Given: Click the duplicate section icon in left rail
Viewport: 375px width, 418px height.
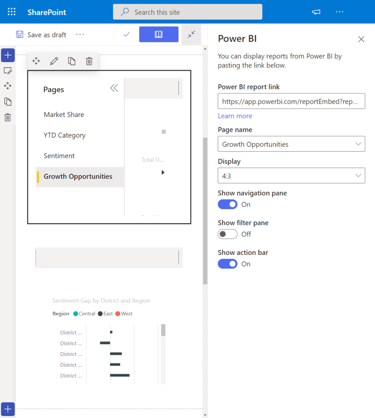Looking at the screenshot, I should point(8,102).
